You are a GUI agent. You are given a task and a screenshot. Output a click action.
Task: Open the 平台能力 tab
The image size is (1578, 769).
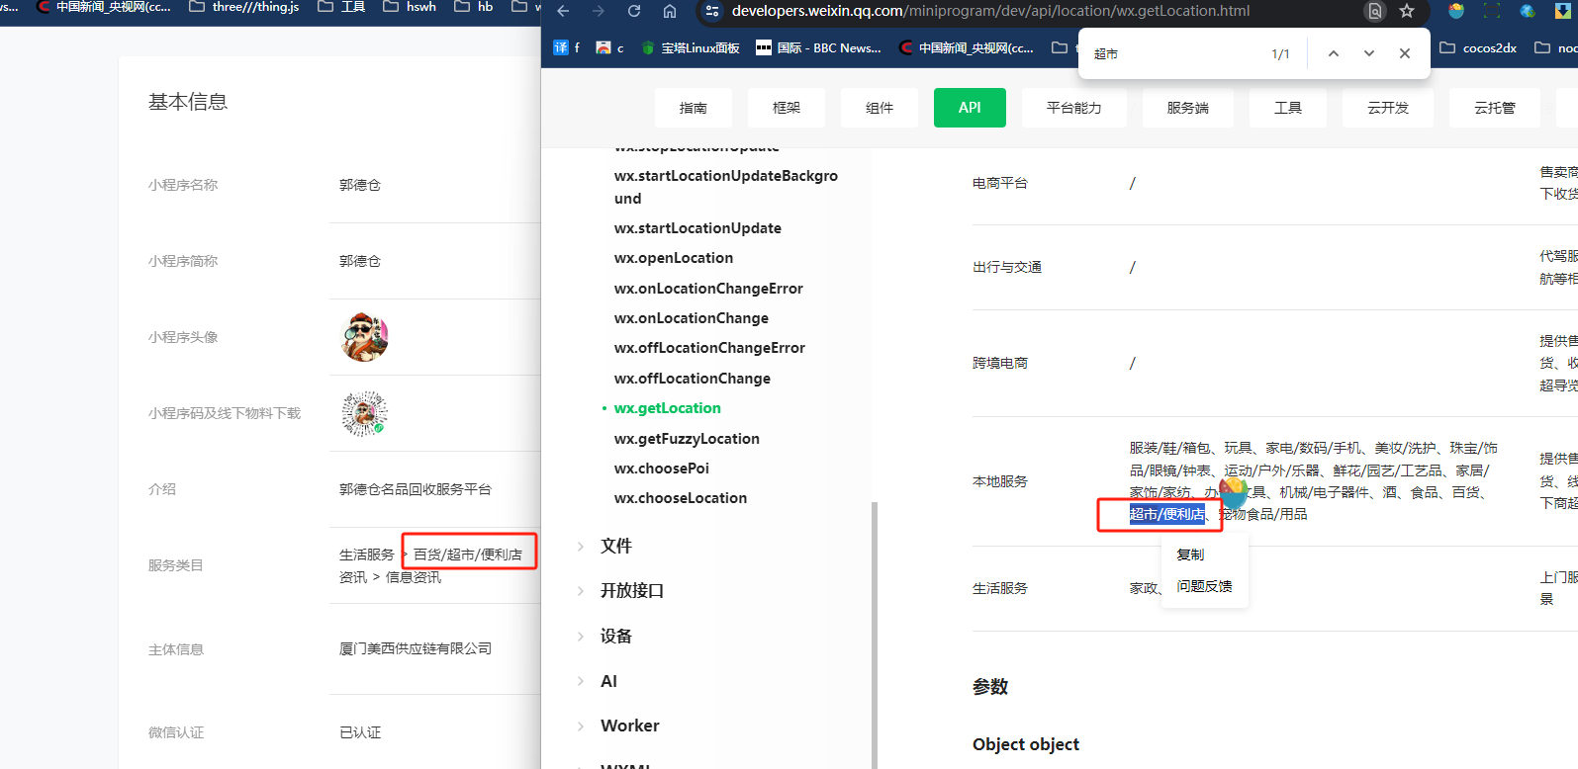pos(1074,108)
